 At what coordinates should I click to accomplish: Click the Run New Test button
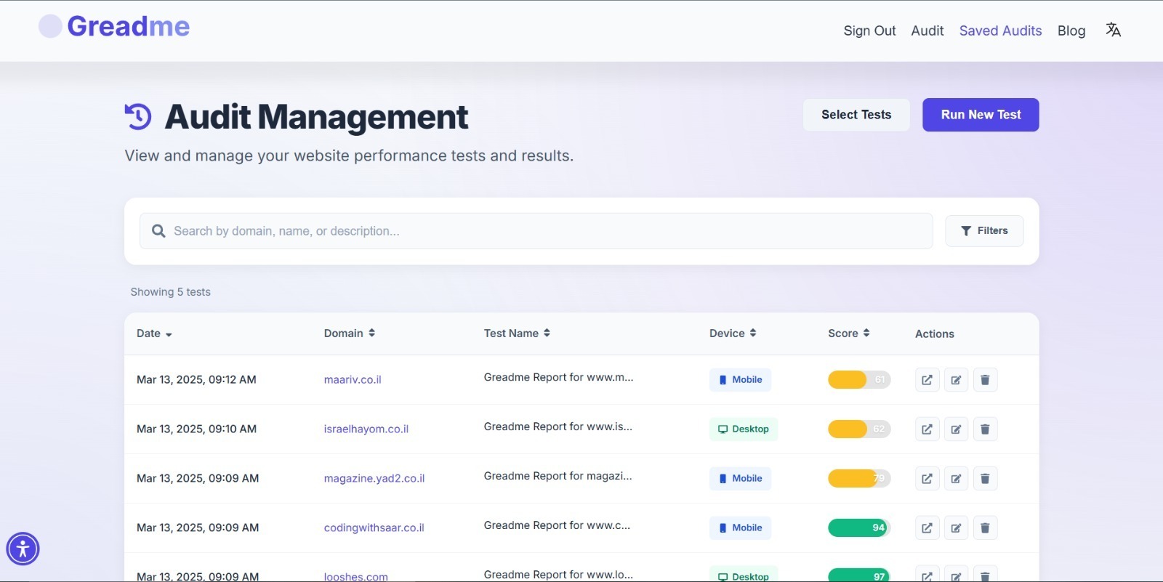(981, 115)
